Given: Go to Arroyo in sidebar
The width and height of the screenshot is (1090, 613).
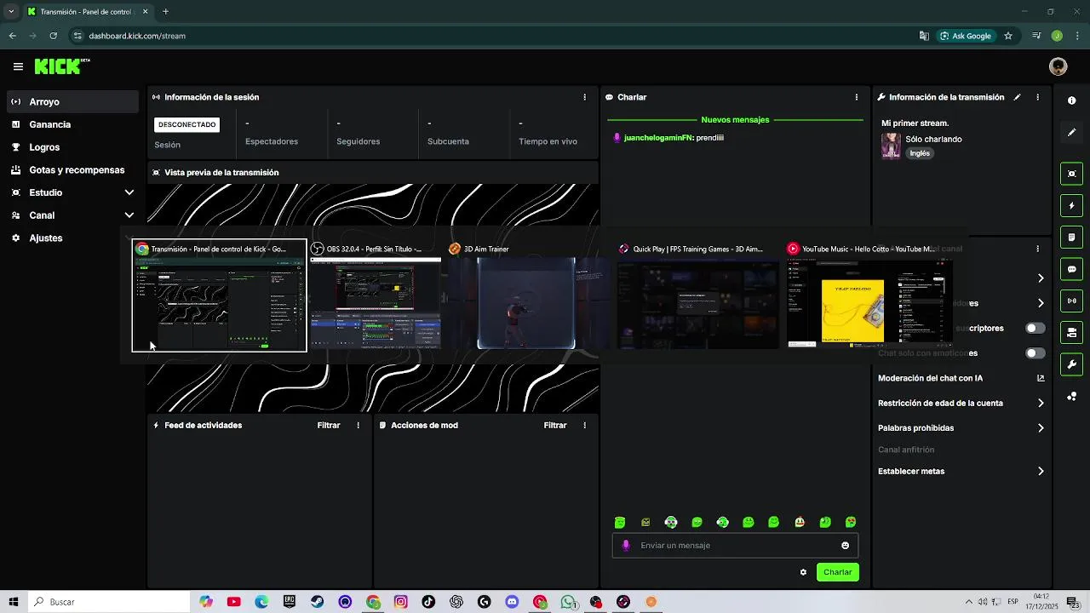Looking at the screenshot, I should [x=73, y=101].
